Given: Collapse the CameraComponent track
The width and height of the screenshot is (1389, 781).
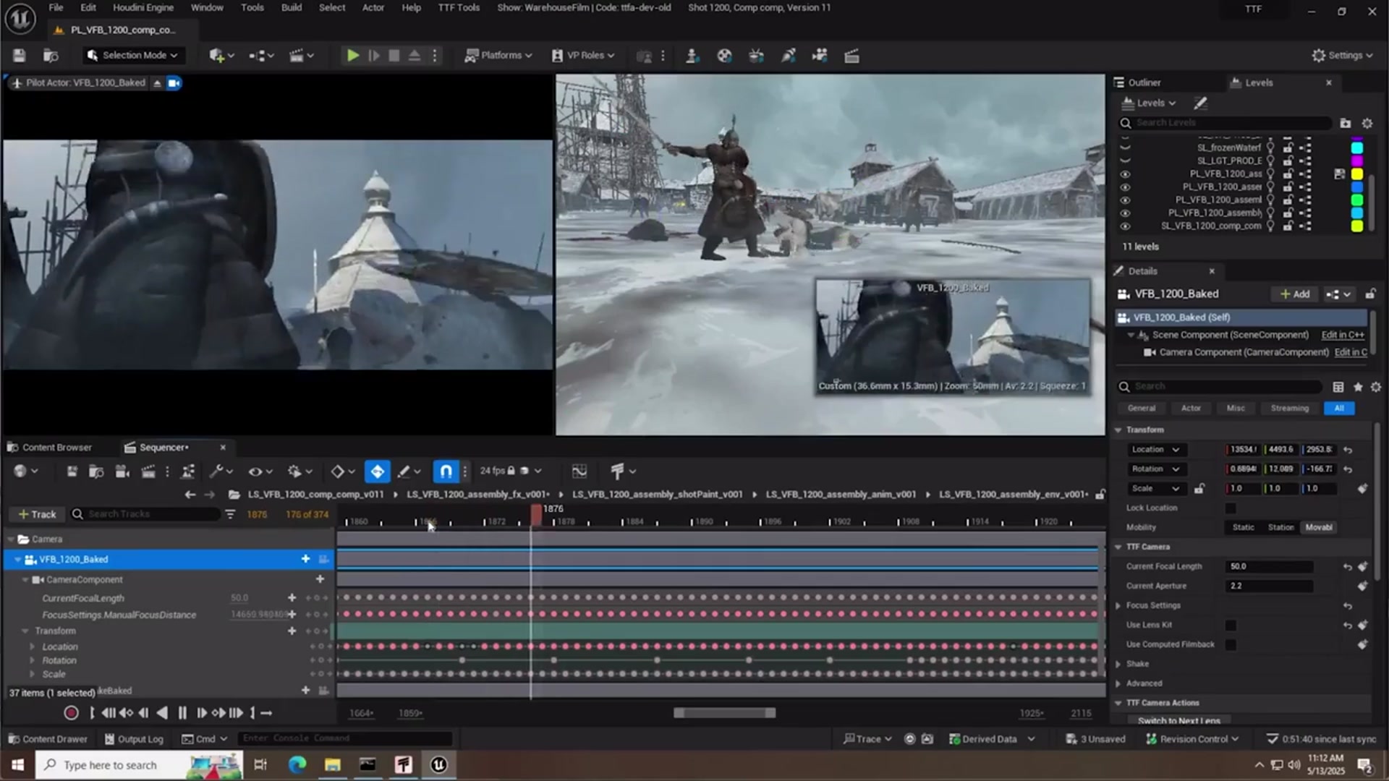Looking at the screenshot, I should point(25,580).
